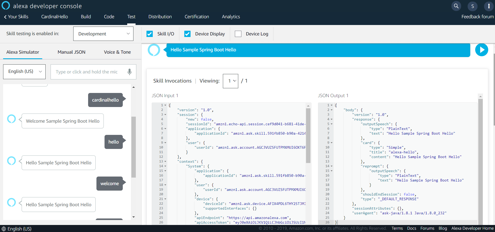Click the Alexa ring beside the blue response banner
This screenshot has height=232, width=495.
pos(154,50)
